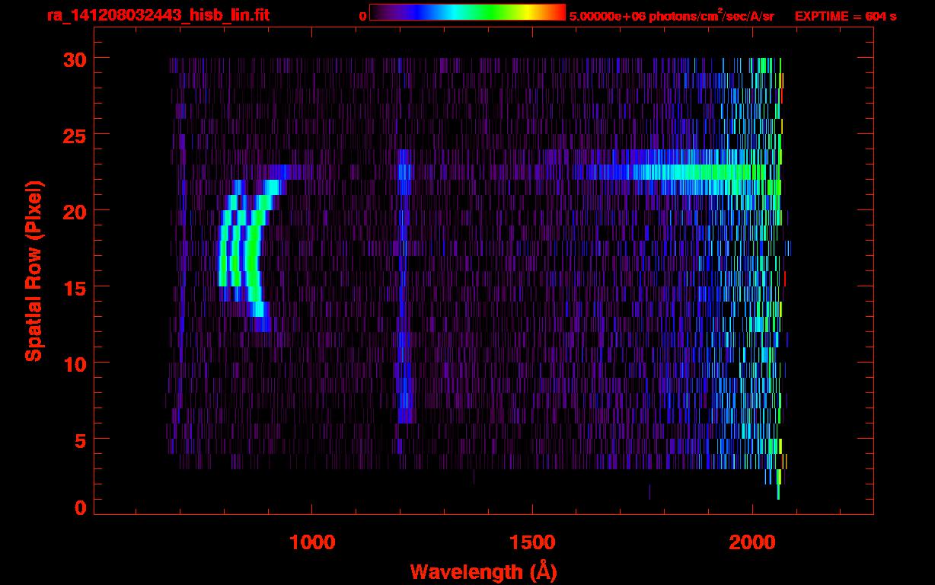Click the color bar minimum value 0

coord(362,16)
